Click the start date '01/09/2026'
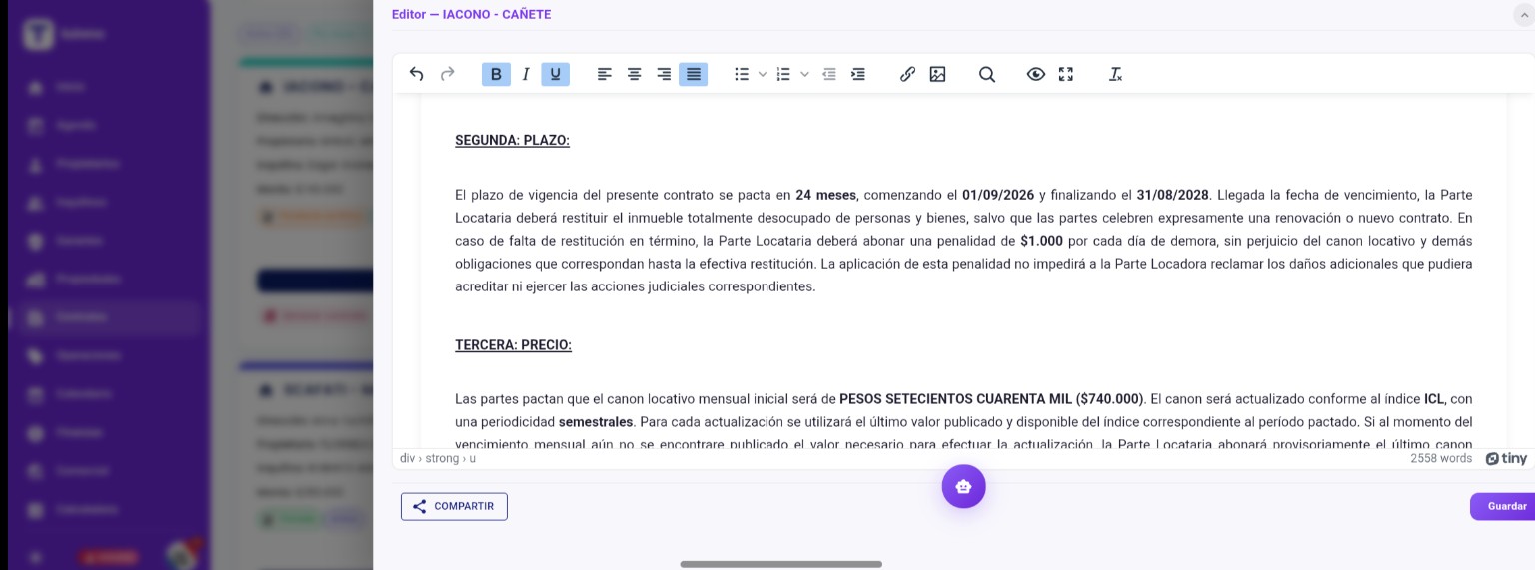This screenshot has height=570, width=1535. point(998,195)
